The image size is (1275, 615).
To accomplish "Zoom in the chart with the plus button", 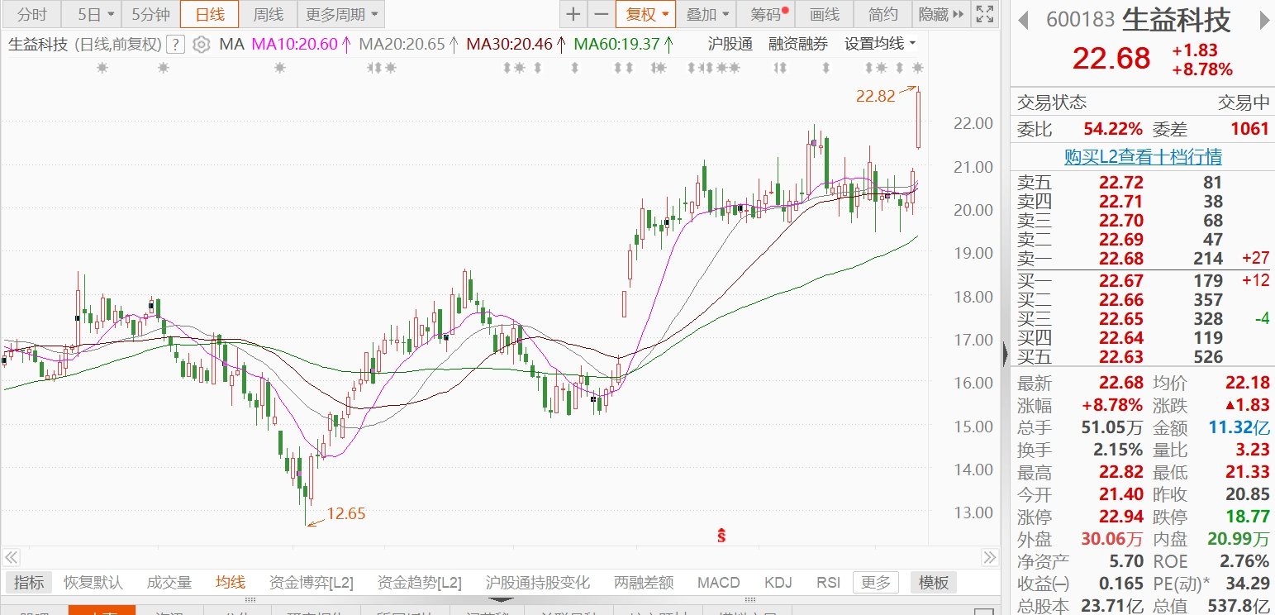I will point(573,14).
